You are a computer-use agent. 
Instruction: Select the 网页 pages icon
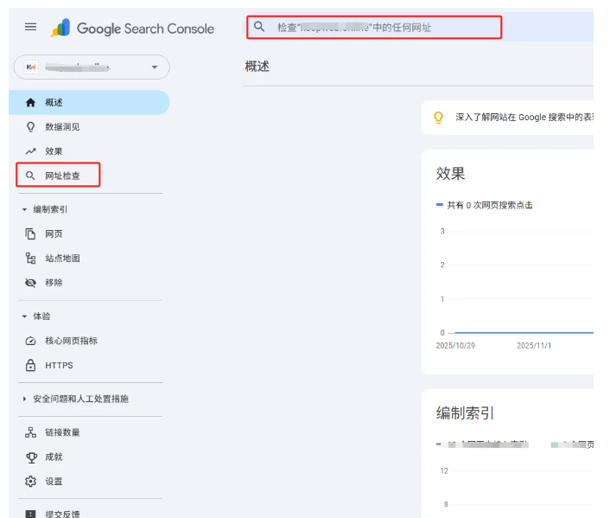31,233
